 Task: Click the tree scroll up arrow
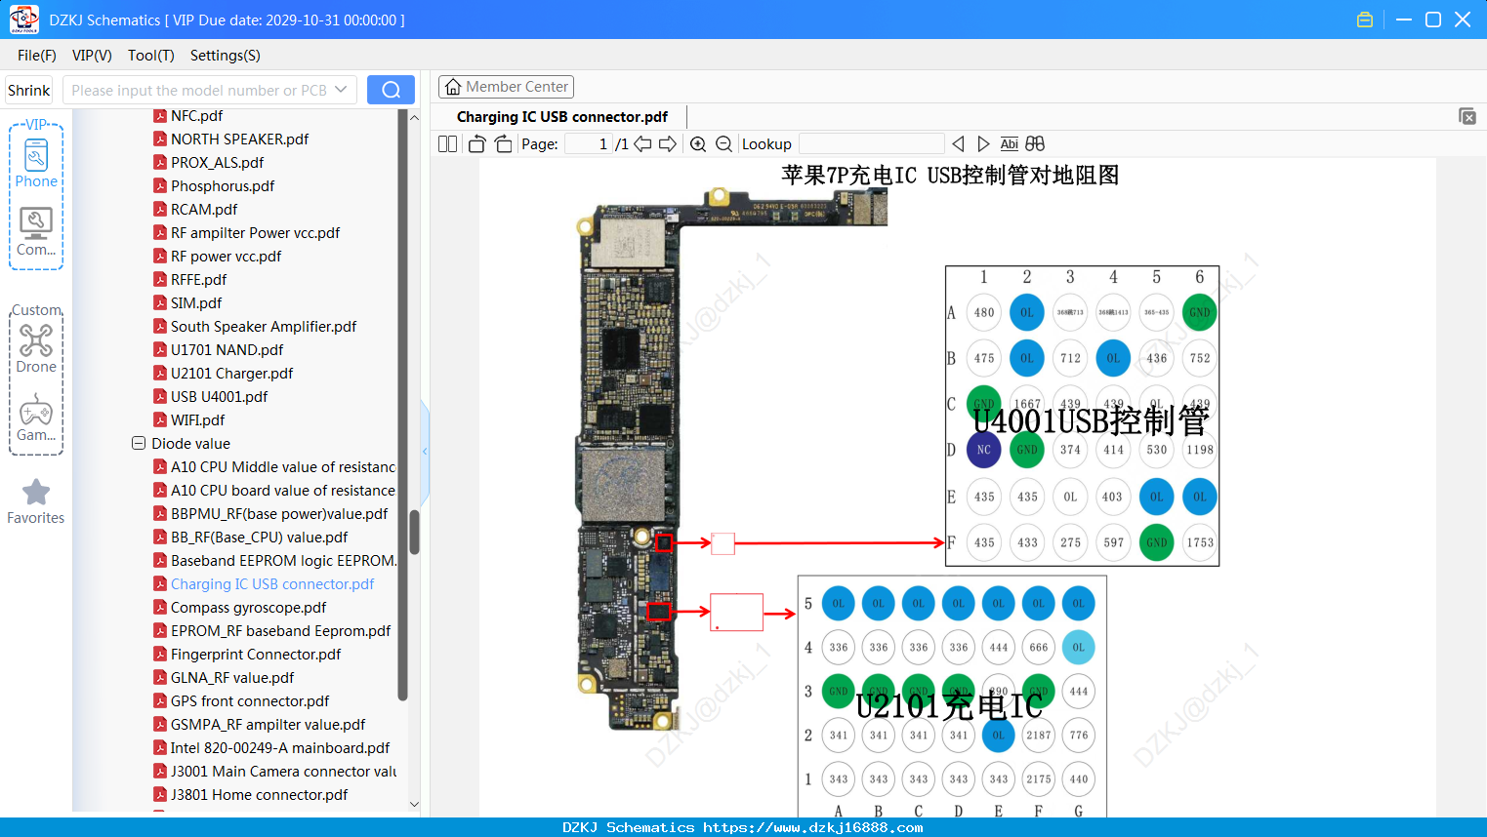(x=414, y=117)
